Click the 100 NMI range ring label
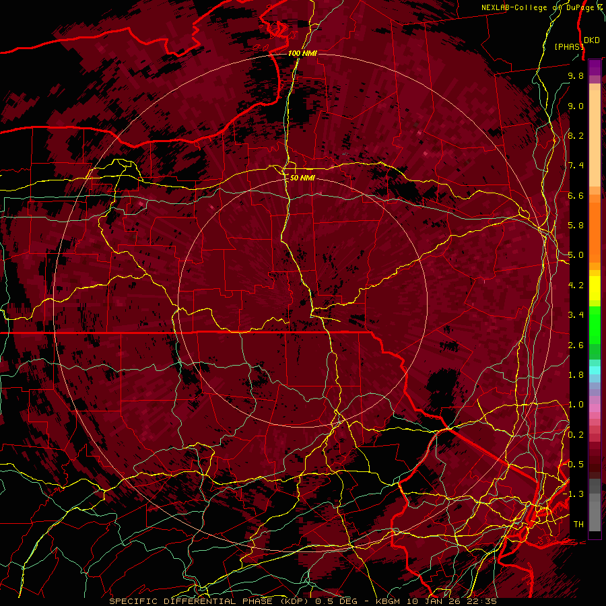 coord(302,53)
